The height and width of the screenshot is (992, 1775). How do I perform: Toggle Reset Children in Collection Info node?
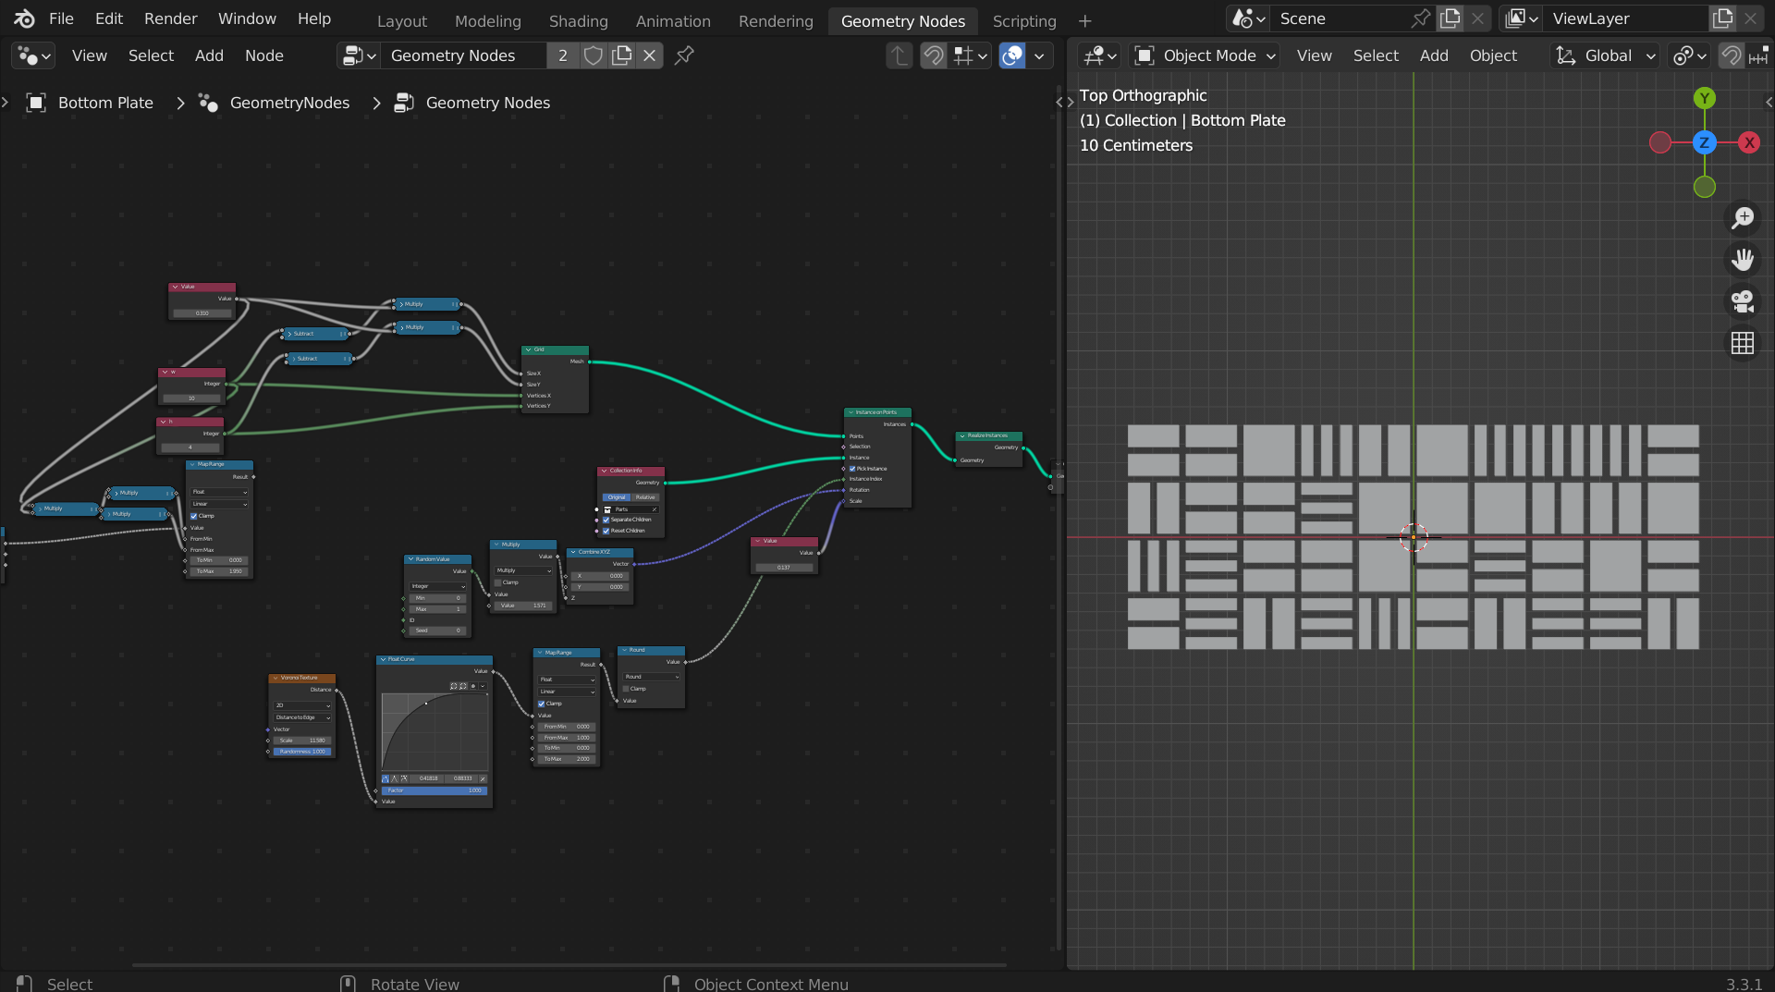pos(606,531)
